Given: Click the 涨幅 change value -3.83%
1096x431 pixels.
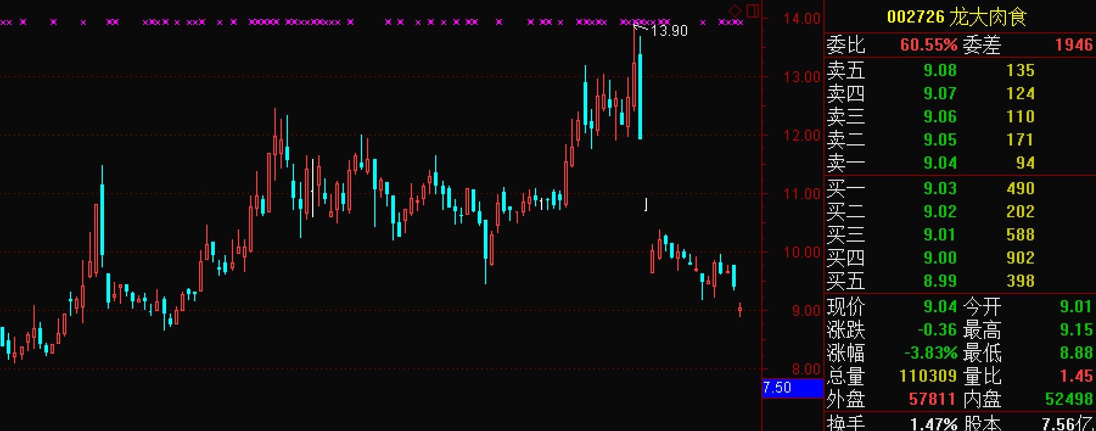Looking at the screenshot, I should pos(930,353).
